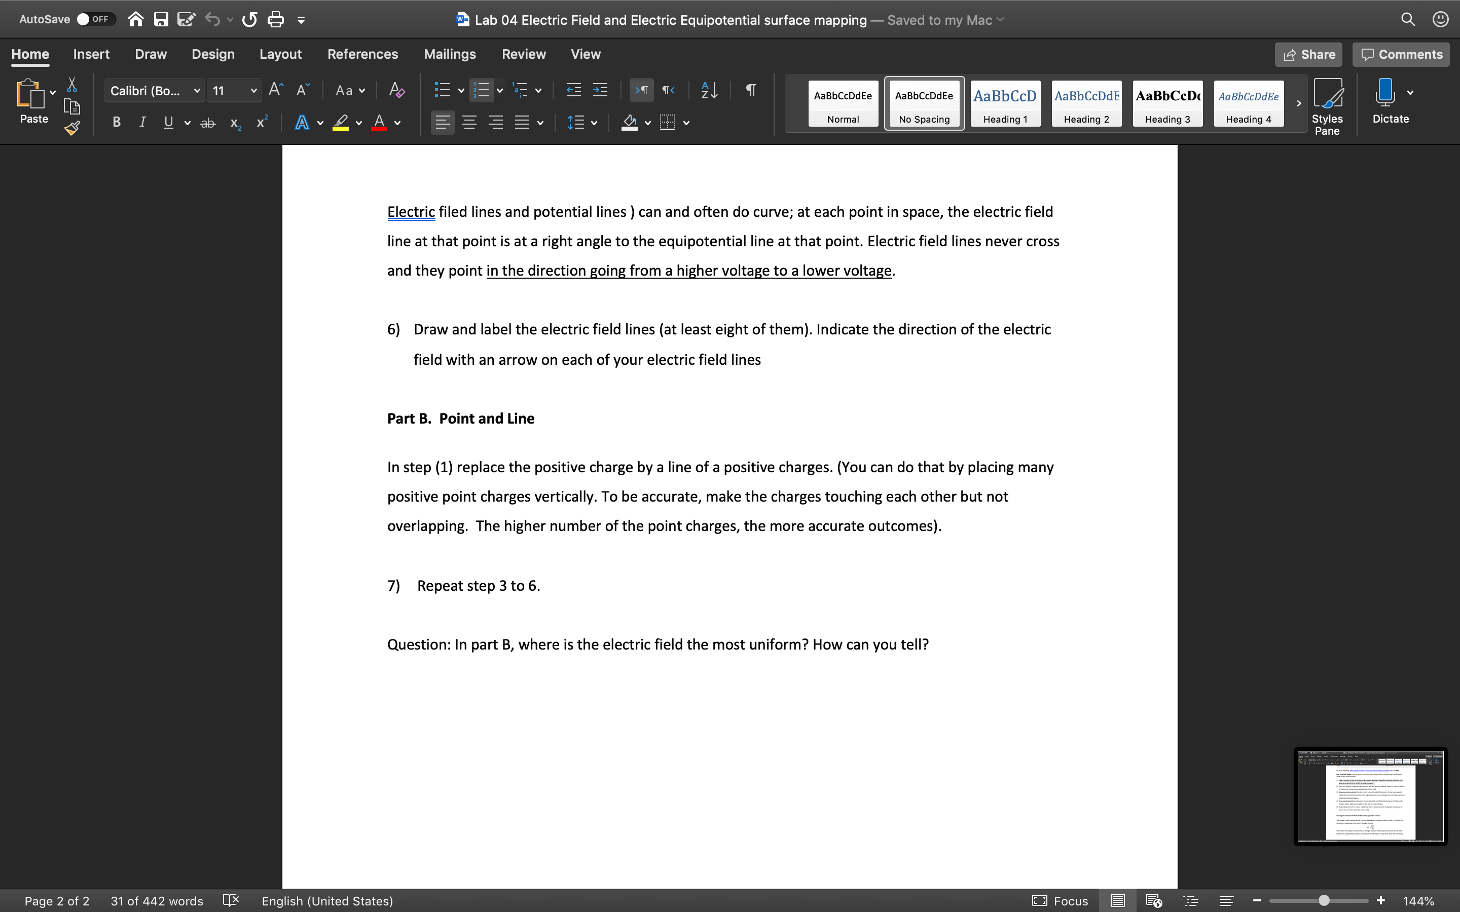
Task: Open the View tab
Action: [x=585, y=54]
